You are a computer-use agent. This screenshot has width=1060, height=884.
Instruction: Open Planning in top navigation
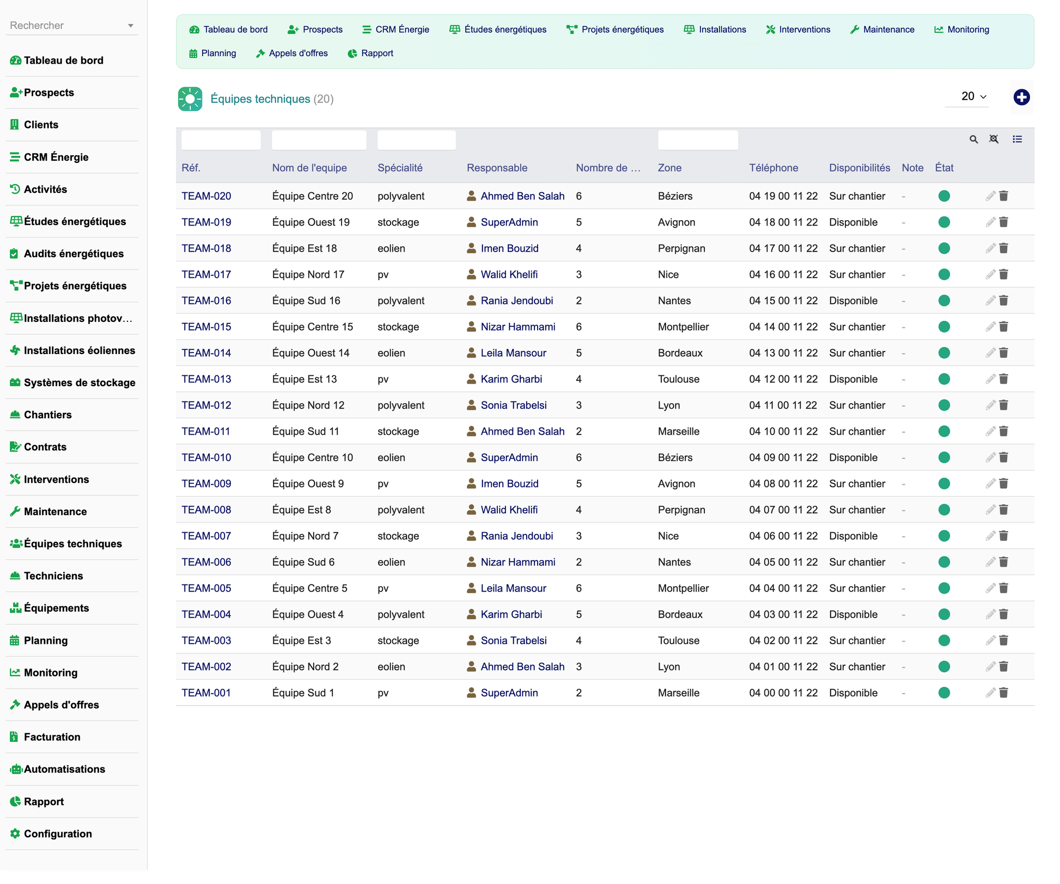coord(212,53)
